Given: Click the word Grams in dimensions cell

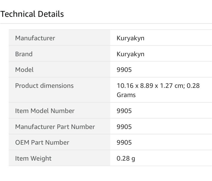Looking at the screenshot, I should tap(126, 95).
